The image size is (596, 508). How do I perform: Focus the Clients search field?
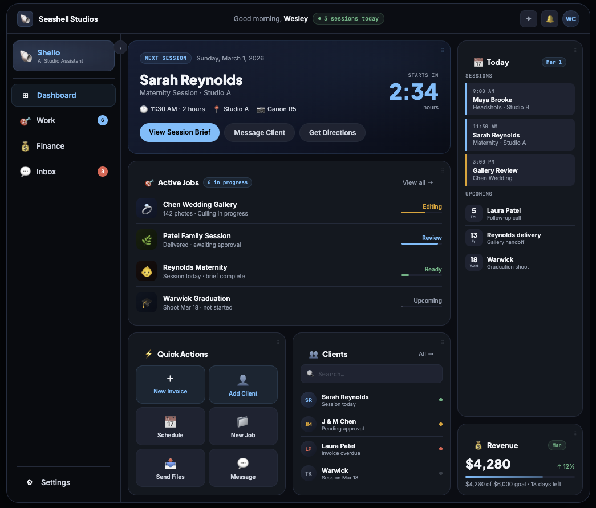point(371,374)
